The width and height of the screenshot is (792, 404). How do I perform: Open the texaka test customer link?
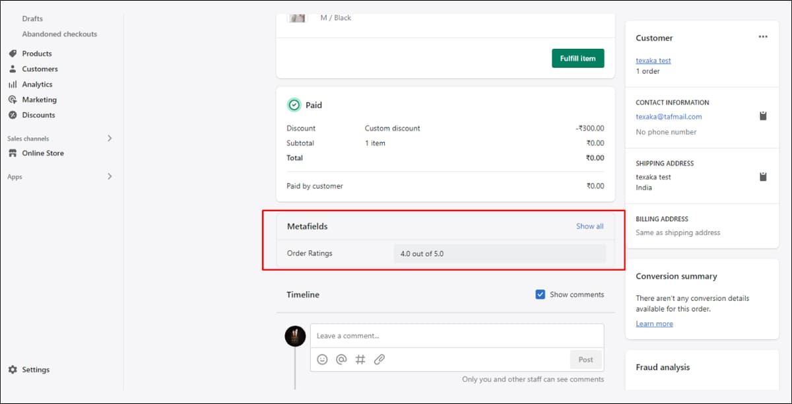(x=653, y=61)
